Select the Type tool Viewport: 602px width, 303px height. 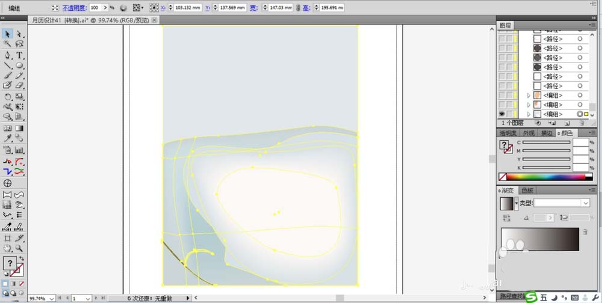[x=19, y=56]
